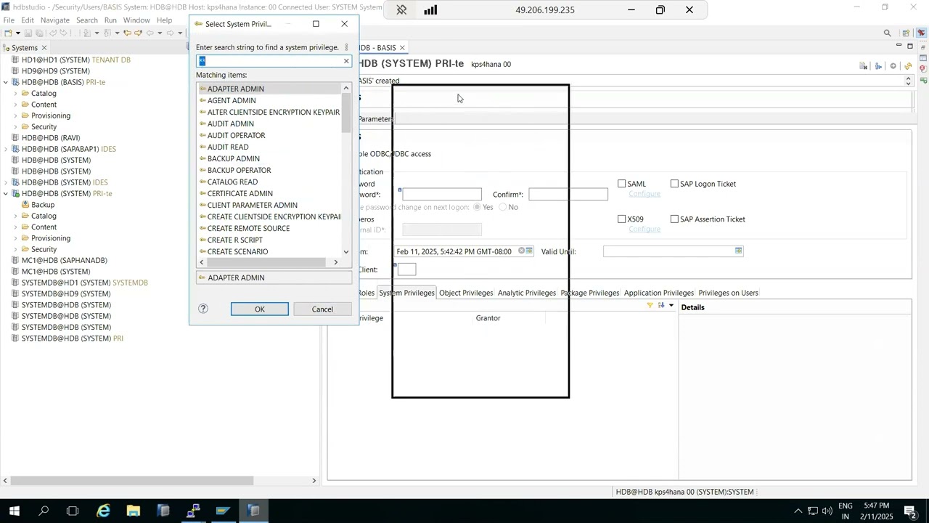Open the Navigate menu
Image resolution: width=929 pixels, height=523 pixels.
pos(55,20)
